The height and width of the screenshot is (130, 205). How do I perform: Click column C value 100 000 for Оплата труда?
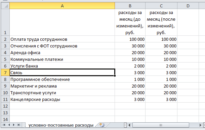(161, 39)
